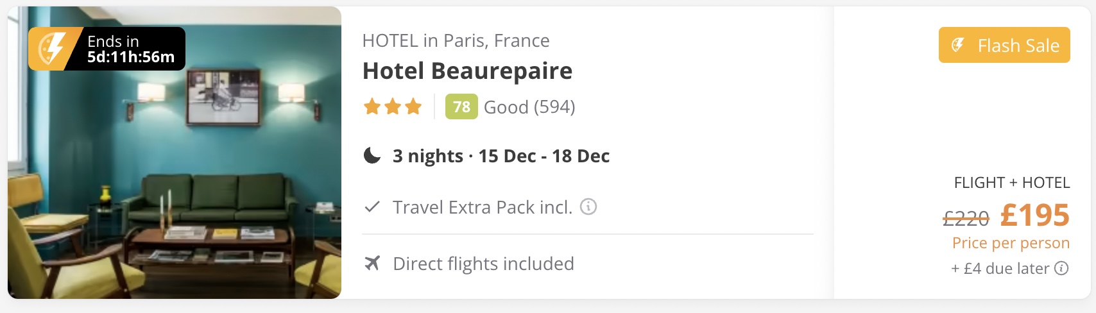Viewport: 1096px width, 313px height.
Task: Click the small icon inside Flash Sale button
Action: [x=958, y=45]
